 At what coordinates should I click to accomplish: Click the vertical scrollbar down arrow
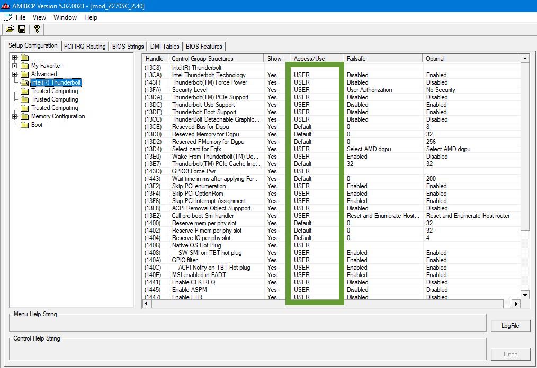click(525, 295)
